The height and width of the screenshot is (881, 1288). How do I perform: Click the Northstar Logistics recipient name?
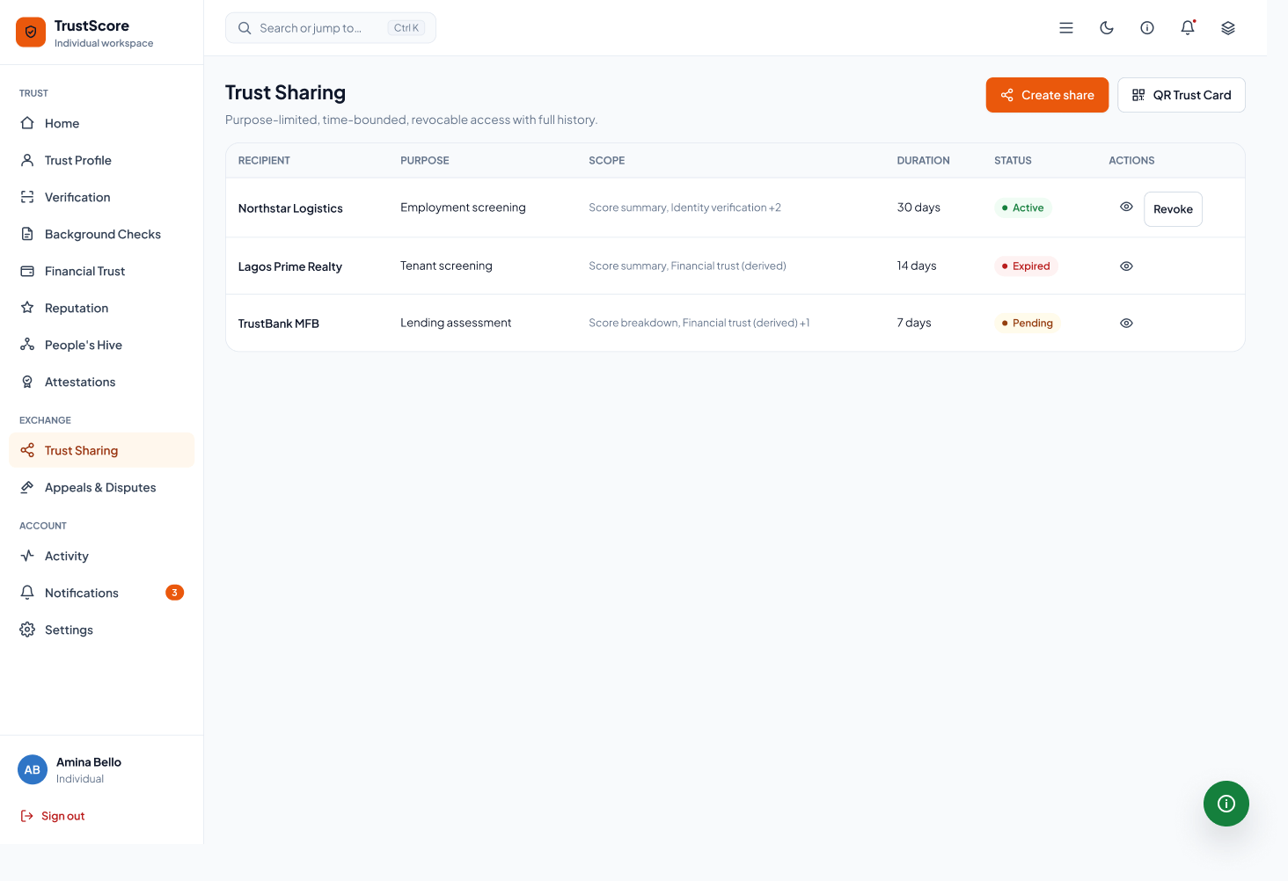pos(290,208)
